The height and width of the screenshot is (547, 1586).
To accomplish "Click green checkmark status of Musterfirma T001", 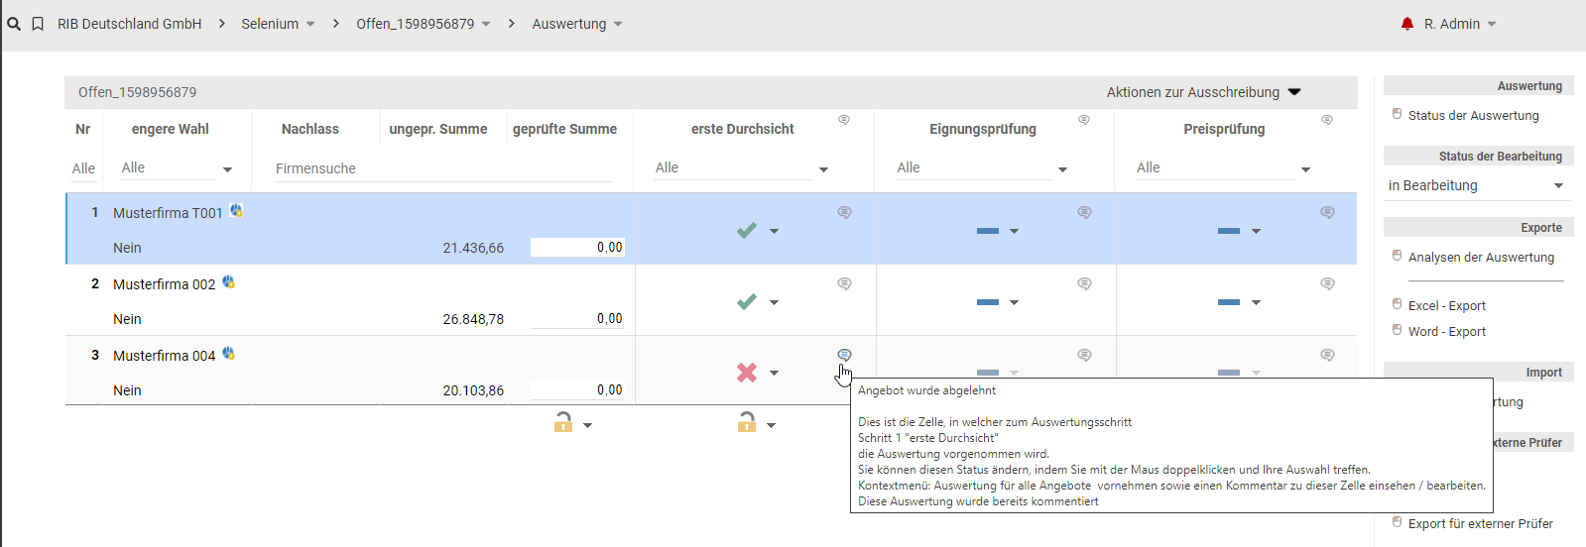I will [747, 231].
